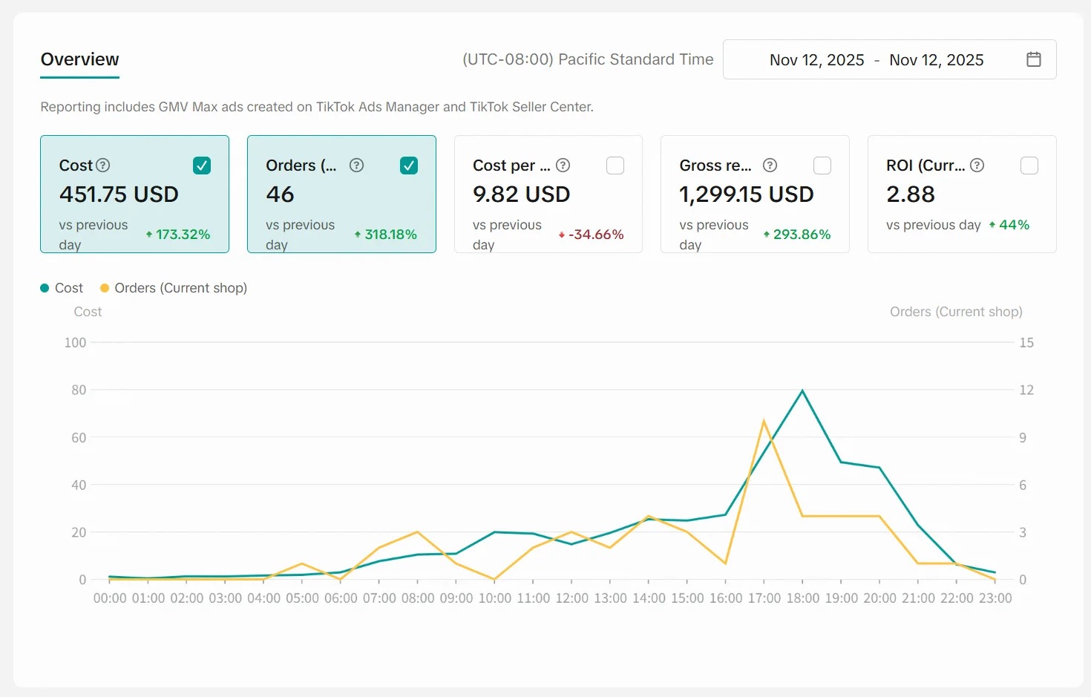
Task: Tick the Gross revenue checkbox
Action: 822,166
